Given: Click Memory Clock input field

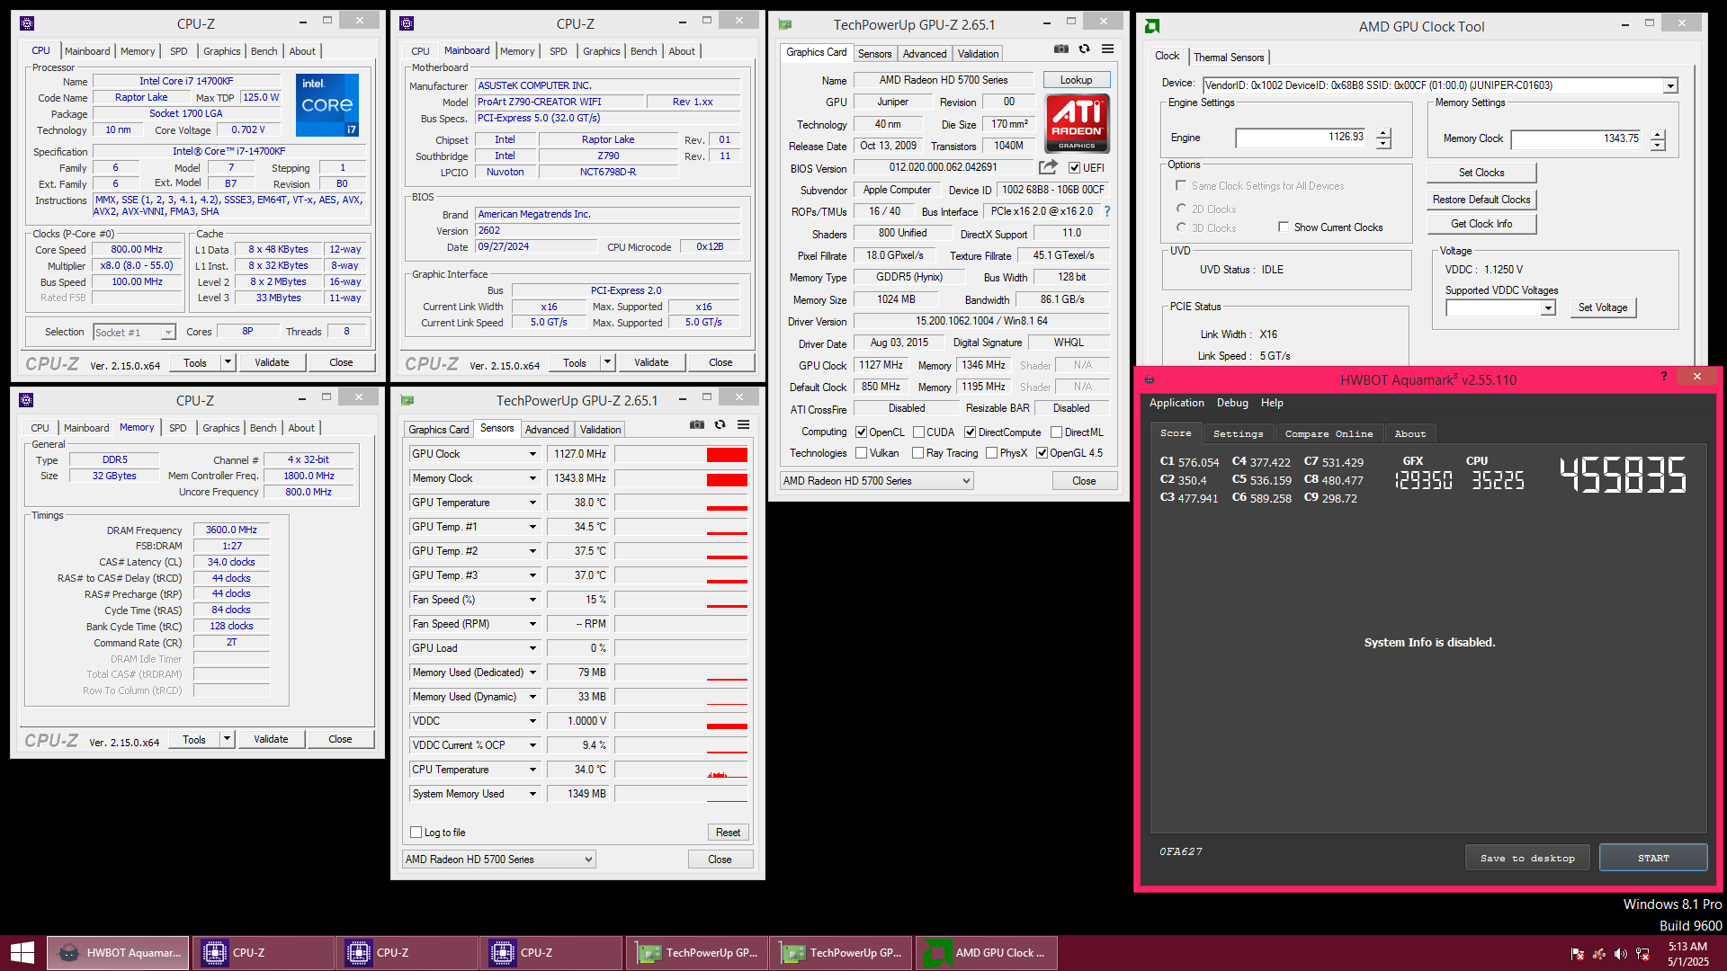Looking at the screenshot, I should click(x=1575, y=139).
